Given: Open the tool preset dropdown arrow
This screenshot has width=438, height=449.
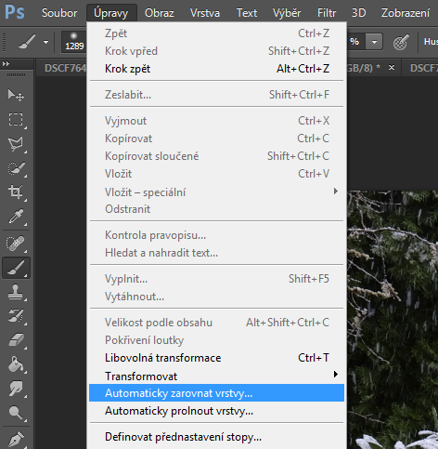Looking at the screenshot, I should point(45,42).
